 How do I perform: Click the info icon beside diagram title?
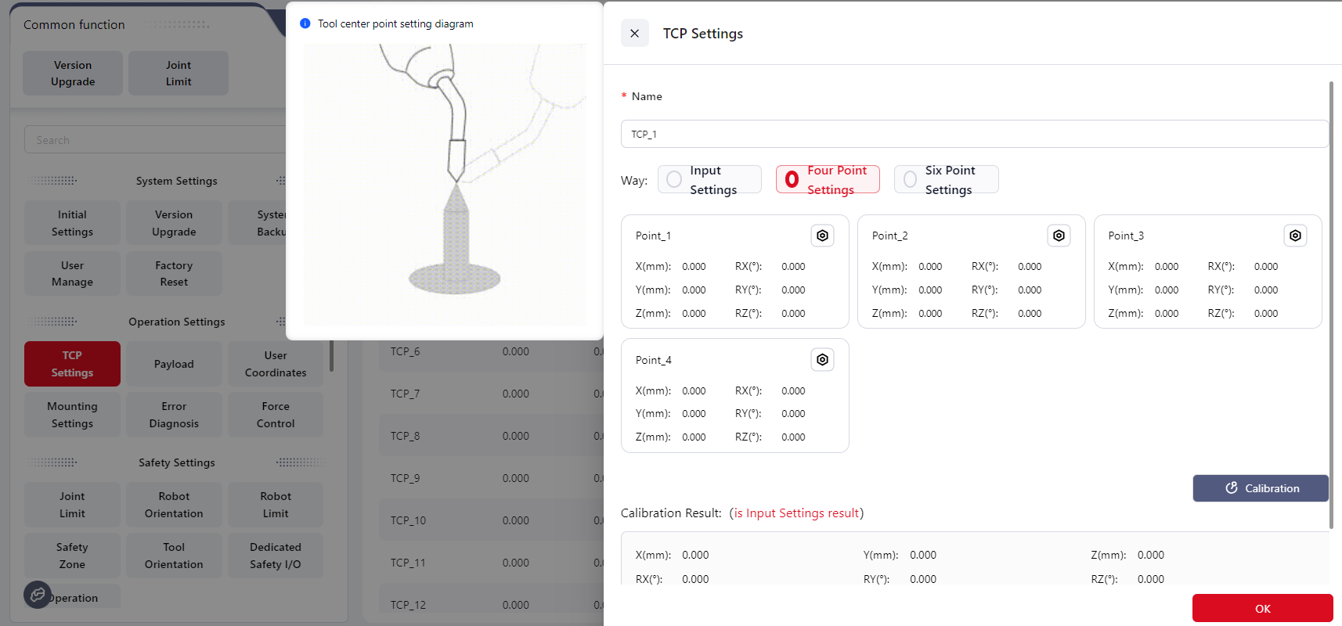tap(305, 23)
